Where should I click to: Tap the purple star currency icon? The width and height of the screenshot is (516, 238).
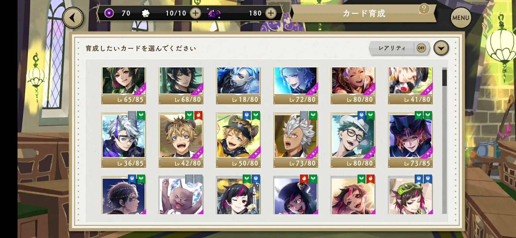pyautogui.click(x=109, y=13)
